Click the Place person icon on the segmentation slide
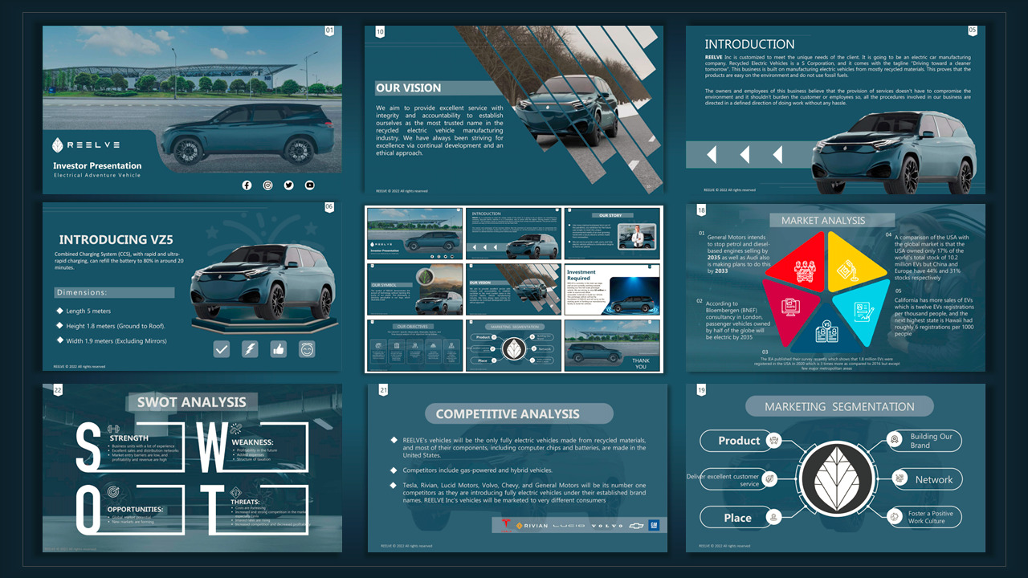Image resolution: width=1028 pixels, height=578 pixels. tap(773, 517)
